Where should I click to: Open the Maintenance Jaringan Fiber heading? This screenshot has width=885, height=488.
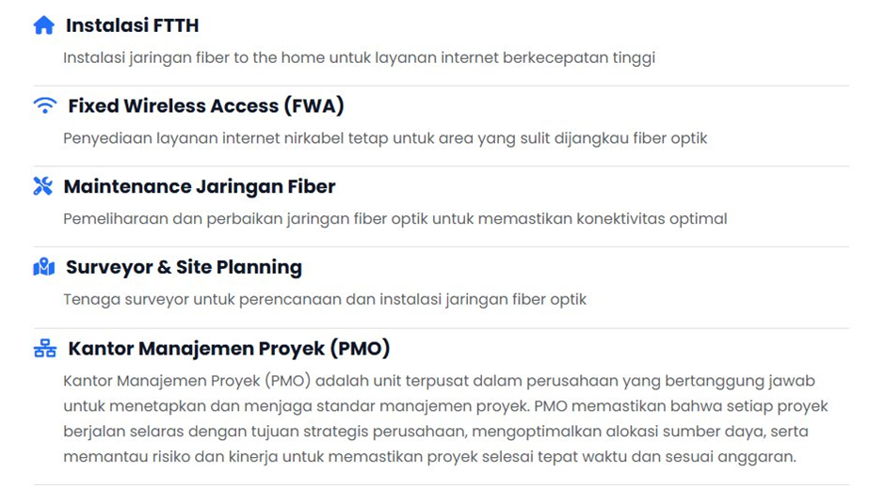pos(200,186)
